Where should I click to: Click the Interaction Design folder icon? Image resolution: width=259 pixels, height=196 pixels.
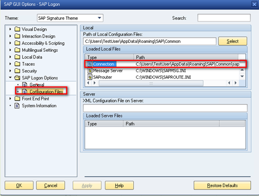[x=17, y=36]
